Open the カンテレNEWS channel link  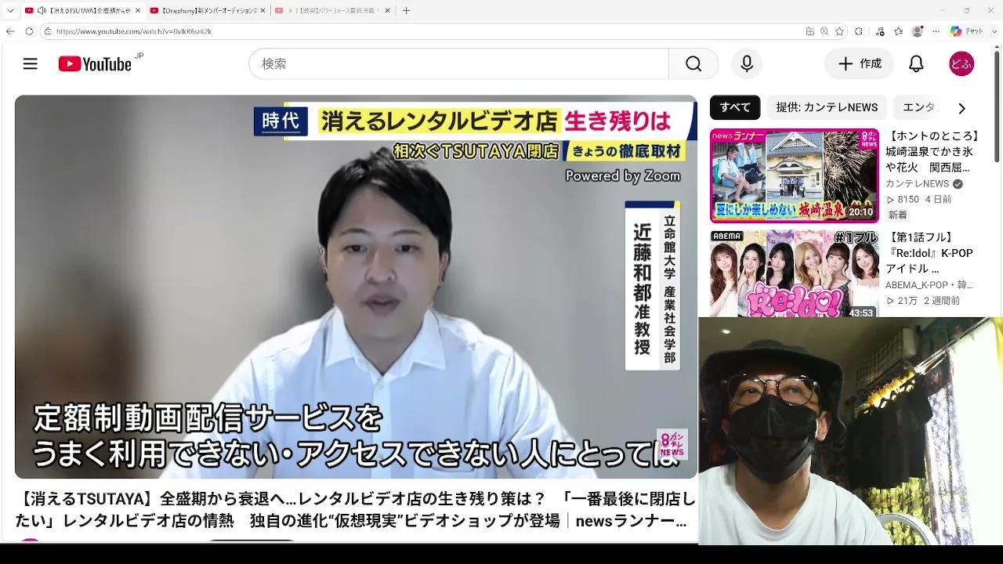pos(917,184)
